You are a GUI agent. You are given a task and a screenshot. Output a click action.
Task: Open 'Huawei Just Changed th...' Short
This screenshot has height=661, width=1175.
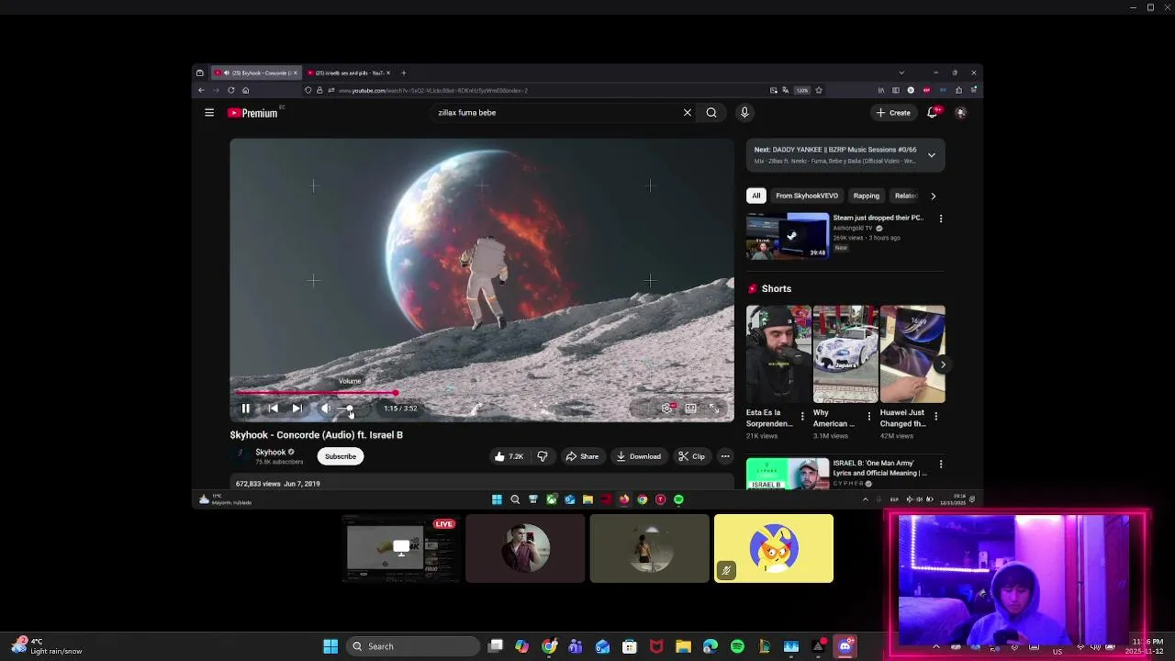pos(912,354)
